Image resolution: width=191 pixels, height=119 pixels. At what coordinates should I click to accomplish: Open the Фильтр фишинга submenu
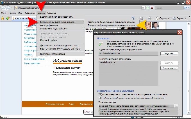coord(61,25)
